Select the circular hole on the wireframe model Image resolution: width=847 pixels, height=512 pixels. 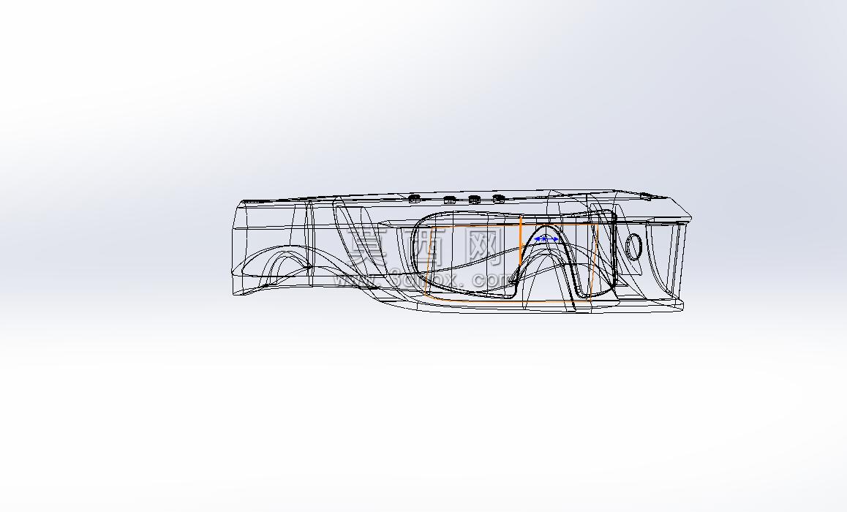click(x=633, y=246)
